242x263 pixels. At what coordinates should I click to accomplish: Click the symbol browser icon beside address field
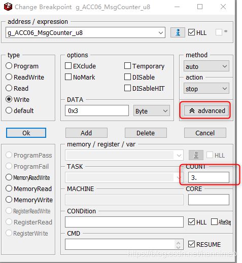tap(178, 32)
